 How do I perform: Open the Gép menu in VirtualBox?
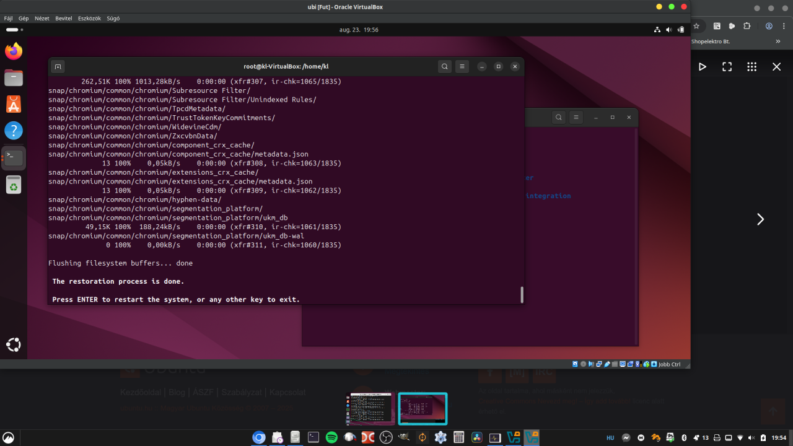pyautogui.click(x=24, y=19)
